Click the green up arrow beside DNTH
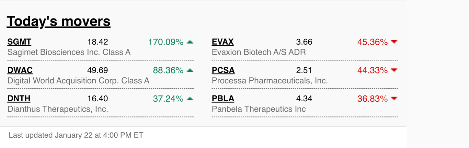The height and width of the screenshot is (148, 469). click(x=190, y=99)
